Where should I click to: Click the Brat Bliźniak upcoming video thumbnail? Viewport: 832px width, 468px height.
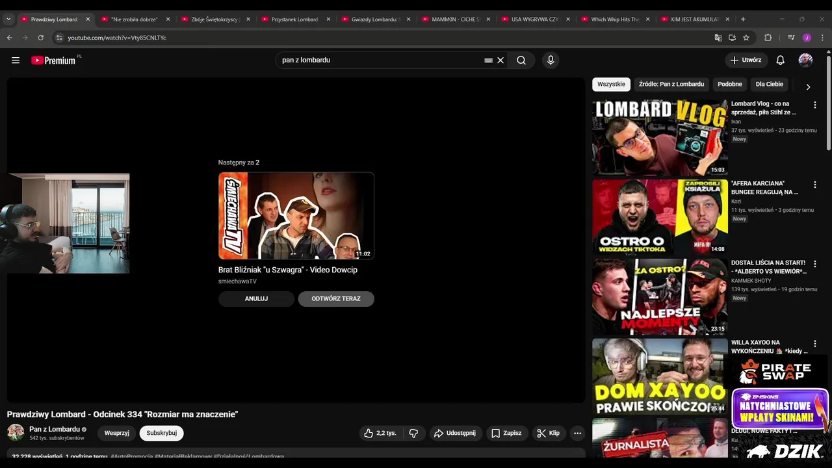[x=296, y=216]
